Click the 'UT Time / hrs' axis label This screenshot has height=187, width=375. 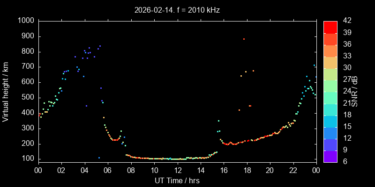pyautogui.click(x=177, y=180)
